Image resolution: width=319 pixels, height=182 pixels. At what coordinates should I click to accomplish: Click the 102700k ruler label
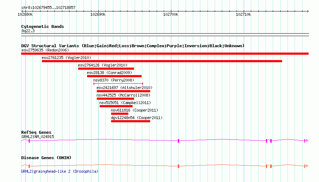(171, 14)
